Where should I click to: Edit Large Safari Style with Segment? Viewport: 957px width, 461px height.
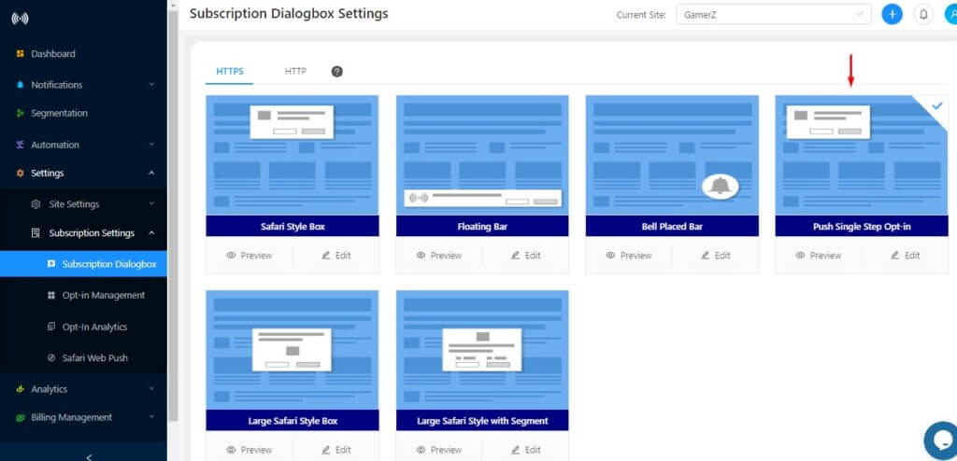526,450
